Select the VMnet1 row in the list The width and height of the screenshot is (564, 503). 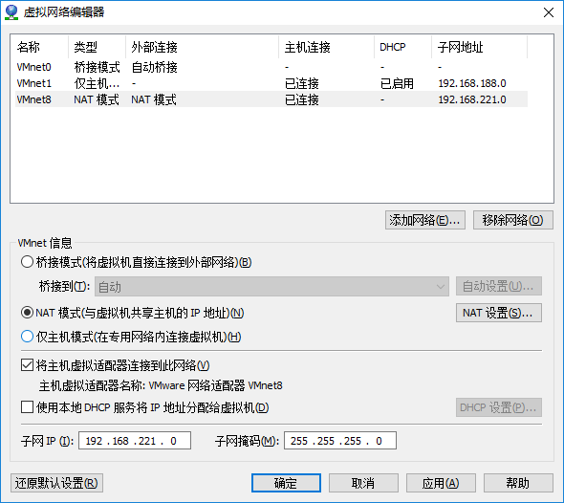[271, 83]
